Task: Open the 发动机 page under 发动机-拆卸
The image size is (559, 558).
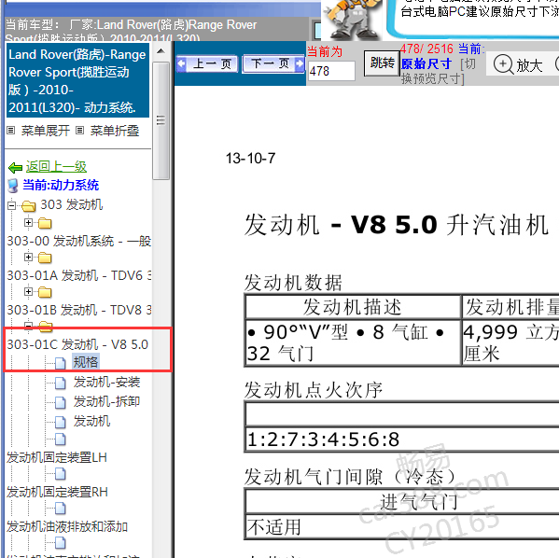Action: (91, 422)
